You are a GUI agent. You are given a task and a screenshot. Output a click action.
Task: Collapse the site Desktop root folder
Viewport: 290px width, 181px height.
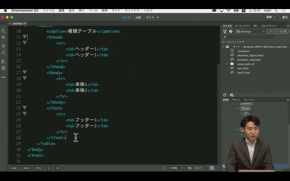pyautogui.click(x=223, y=47)
